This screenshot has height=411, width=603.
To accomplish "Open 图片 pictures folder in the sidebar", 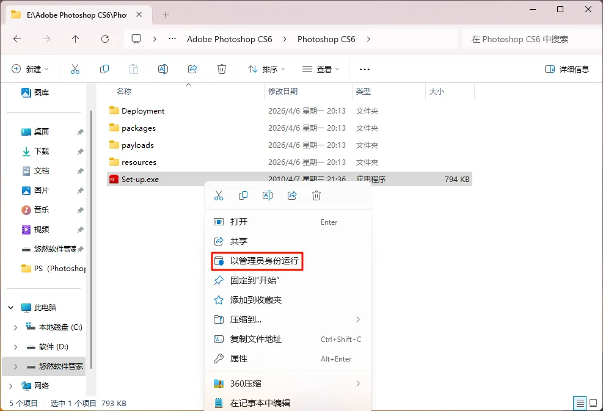I will coord(35,191).
